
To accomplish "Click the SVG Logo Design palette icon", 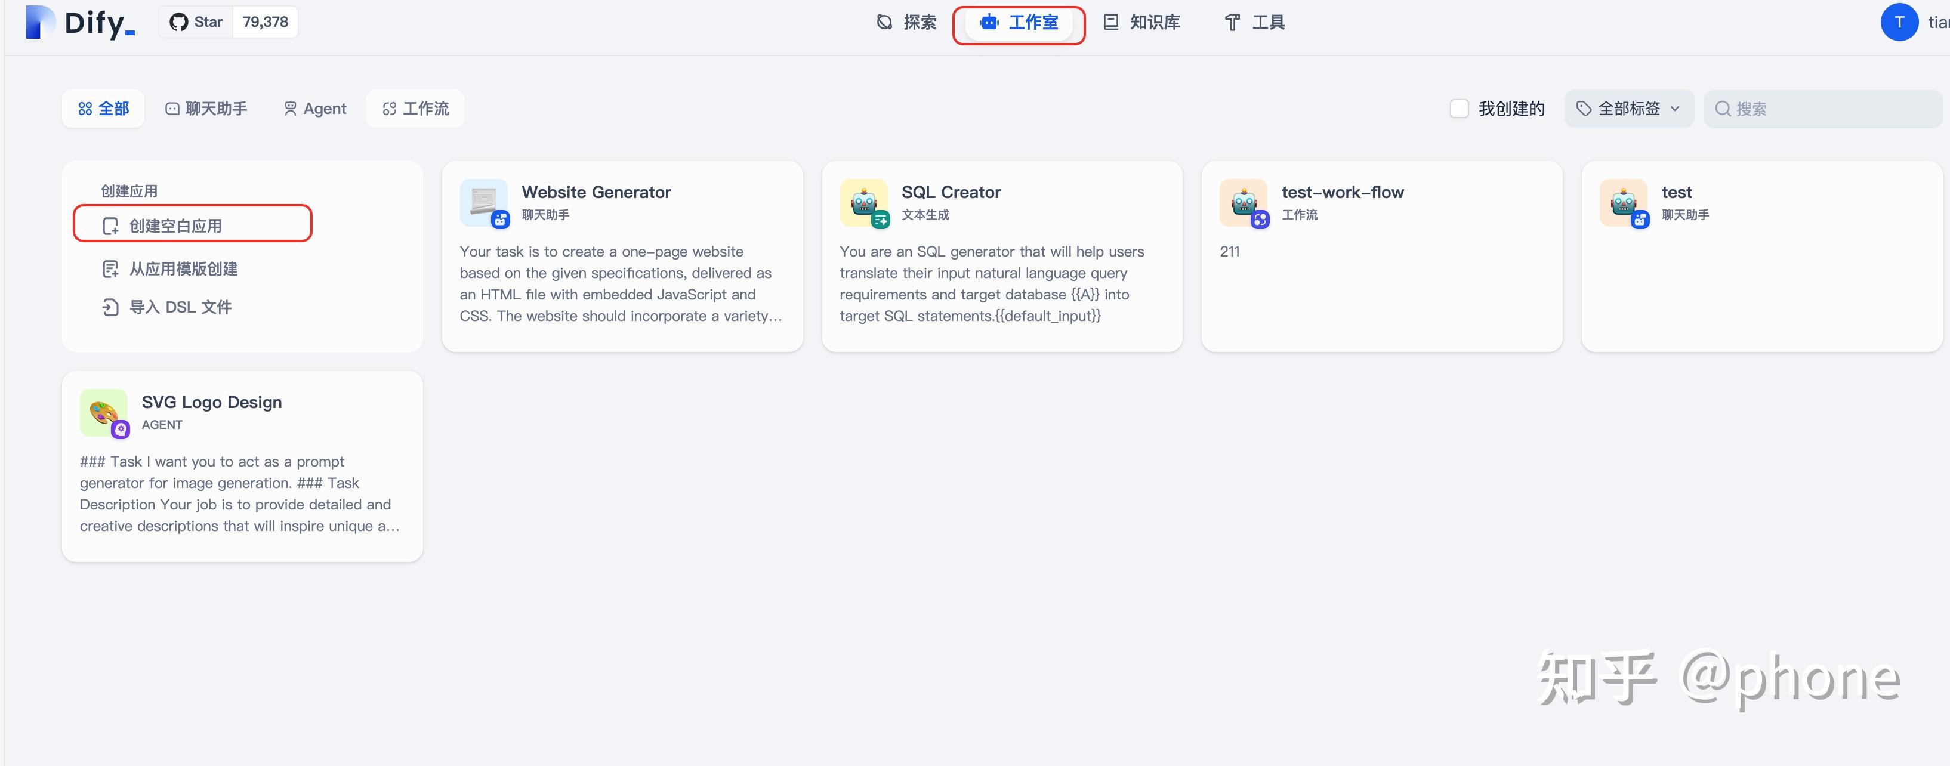I will (x=104, y=412).
